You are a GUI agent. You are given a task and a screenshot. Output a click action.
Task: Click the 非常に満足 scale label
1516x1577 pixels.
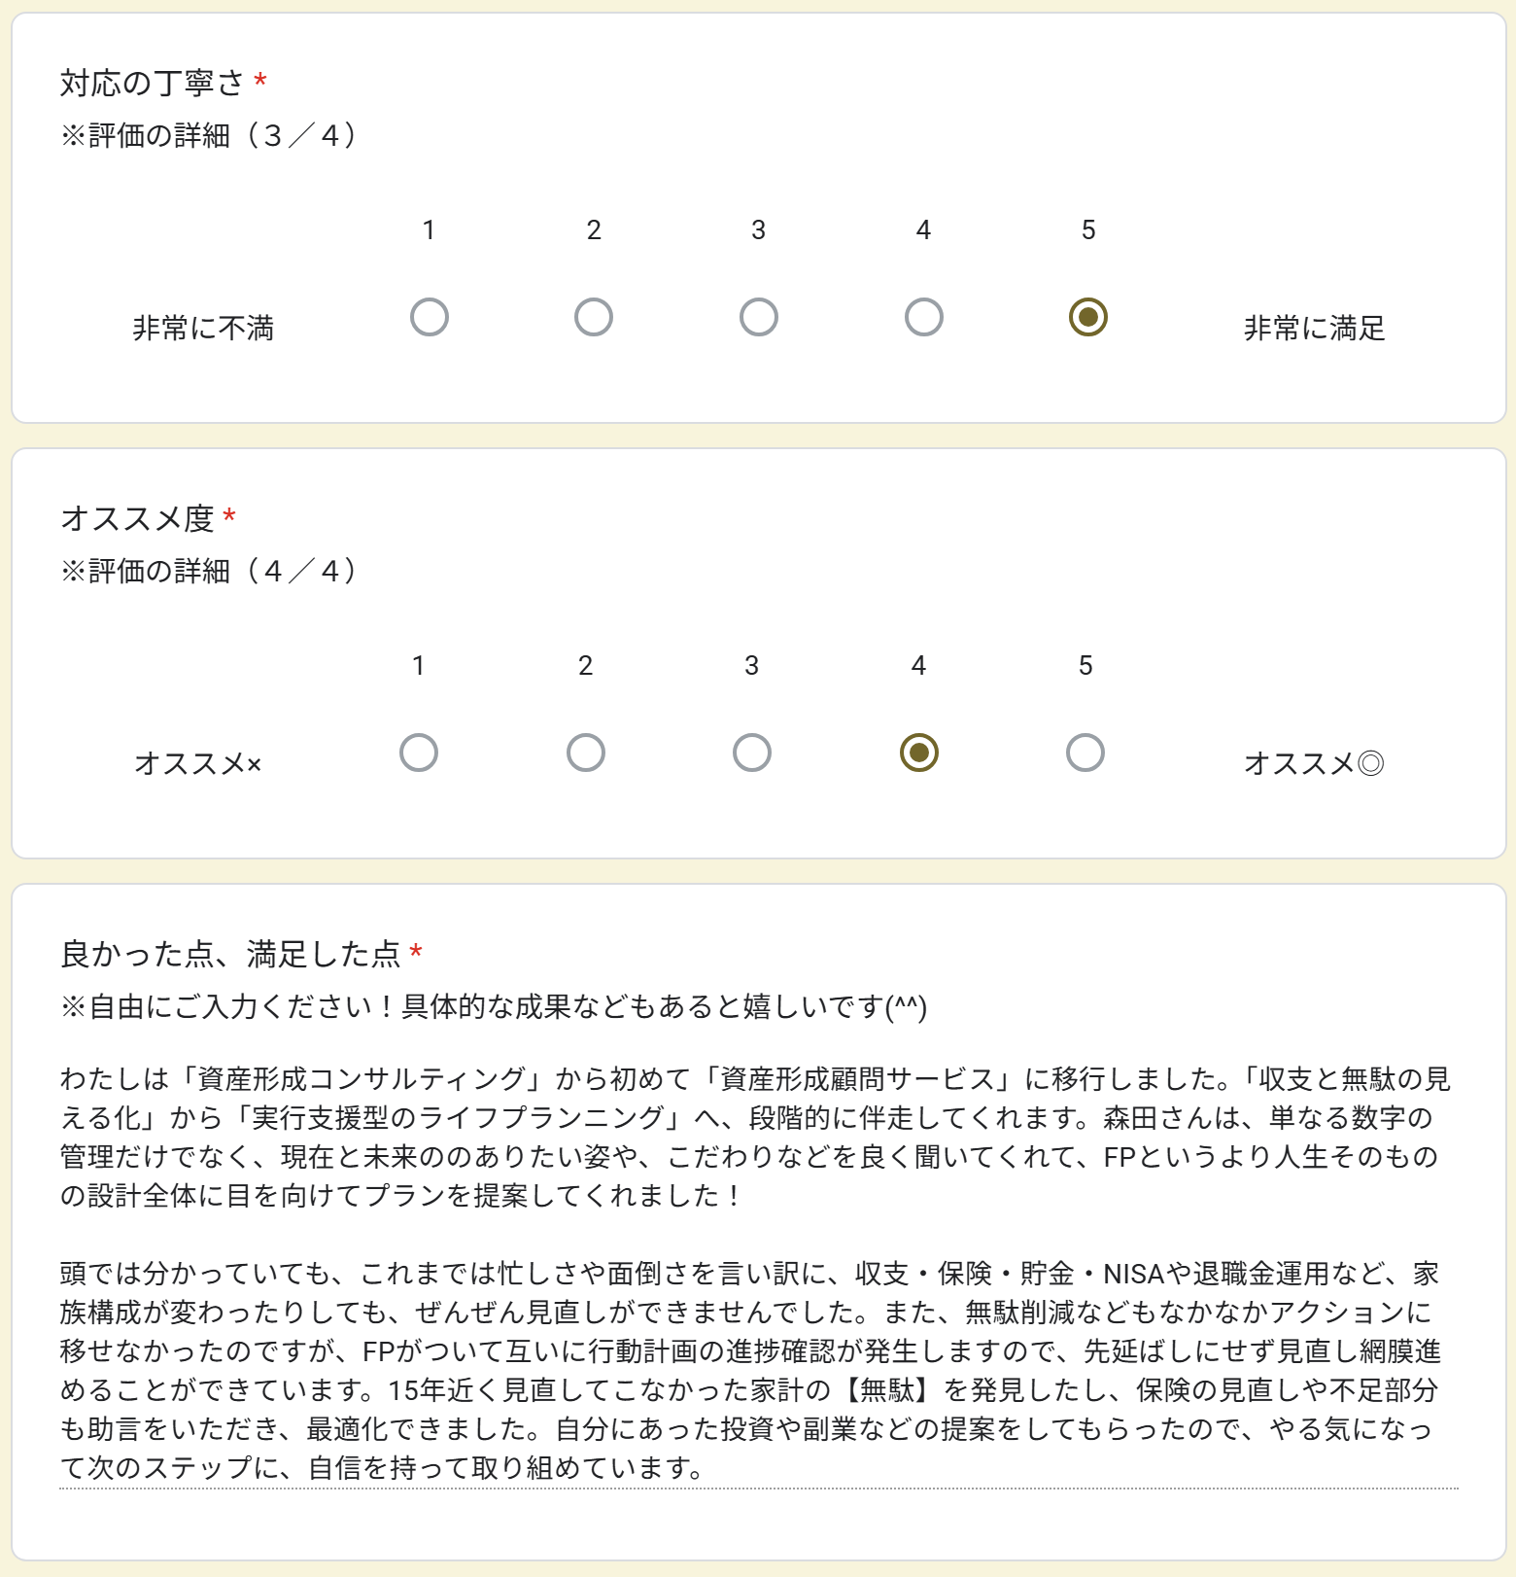point(1314,329)
